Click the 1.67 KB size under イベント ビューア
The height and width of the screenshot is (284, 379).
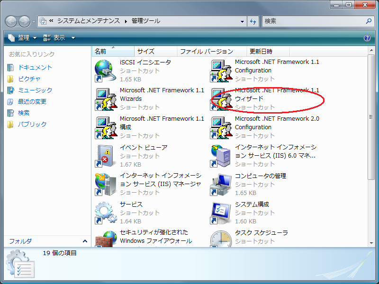tap(131, 165)
